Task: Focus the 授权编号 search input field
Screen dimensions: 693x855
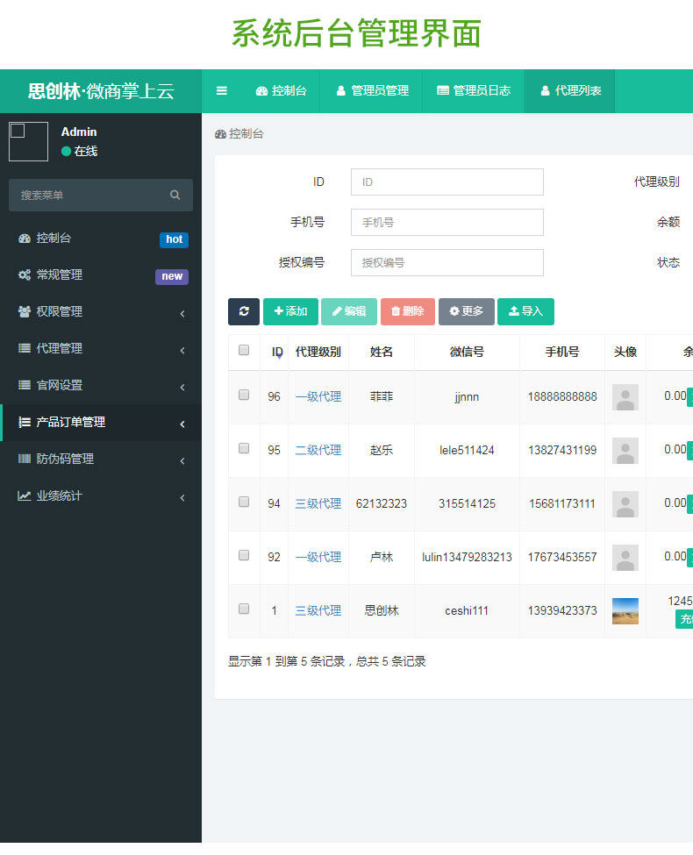Action: 447,263
